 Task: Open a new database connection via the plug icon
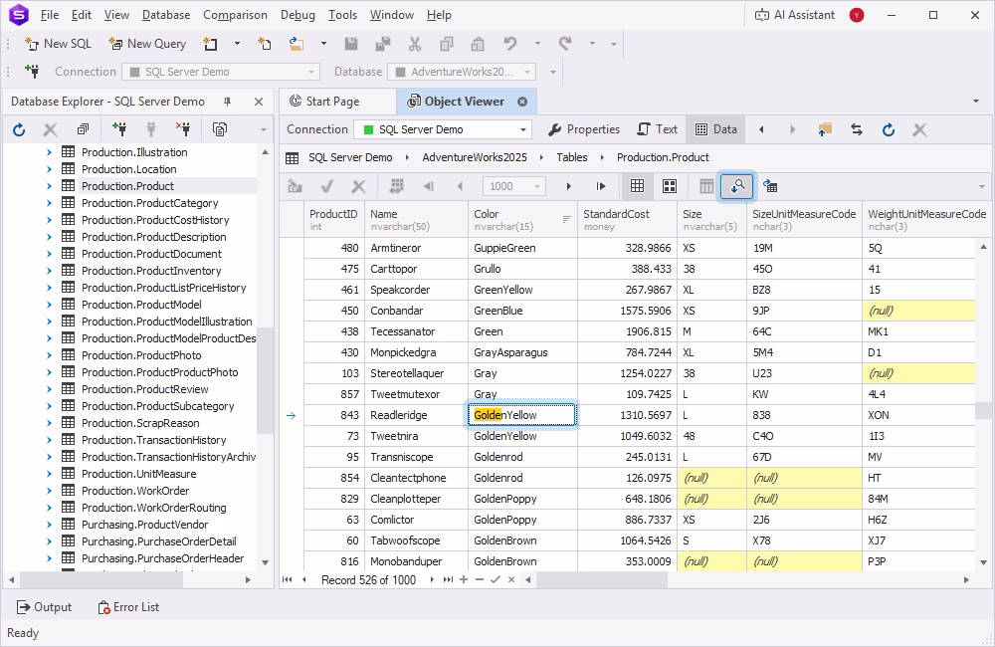(x=120, y=130)
